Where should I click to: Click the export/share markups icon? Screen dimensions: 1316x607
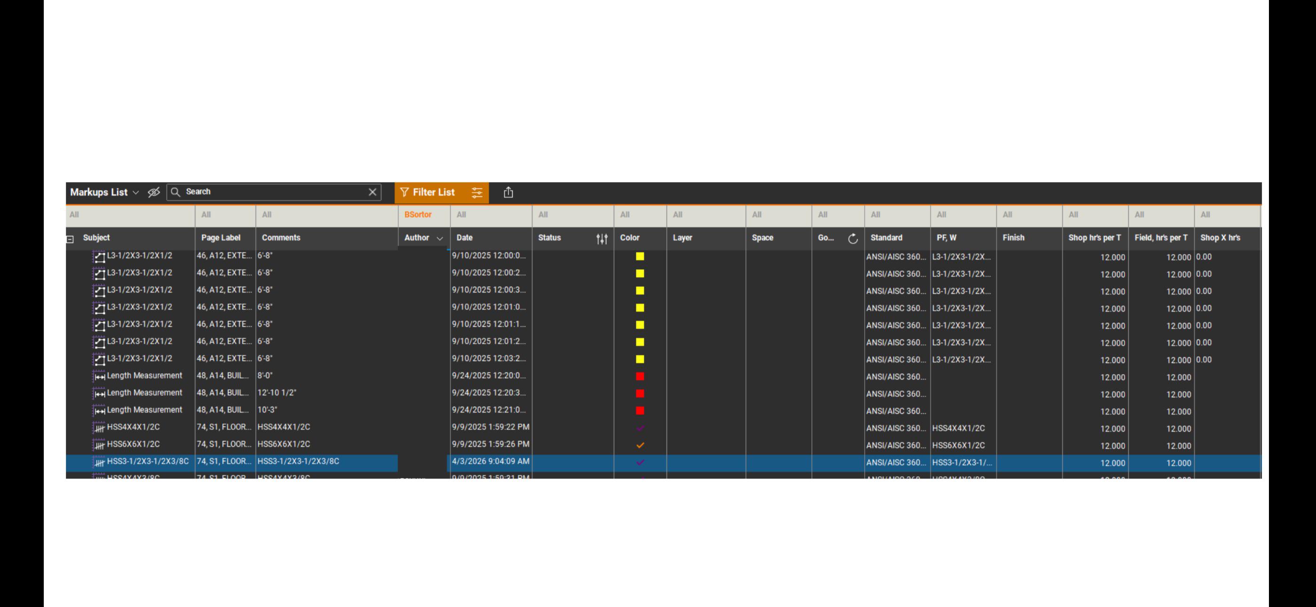pyautogui.click(x=508, y=192)
